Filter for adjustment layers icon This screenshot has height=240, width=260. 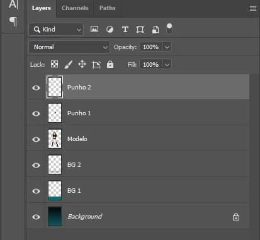[x=110, y=30]
